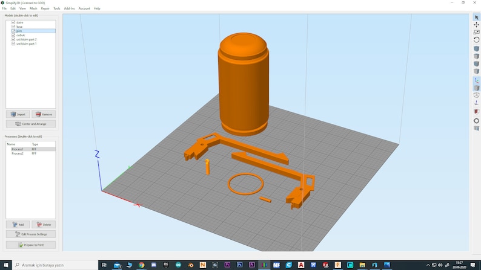Viewport: 481px width, 270px height.
Task: Open the Tools menu
Action: pos(57,8)
